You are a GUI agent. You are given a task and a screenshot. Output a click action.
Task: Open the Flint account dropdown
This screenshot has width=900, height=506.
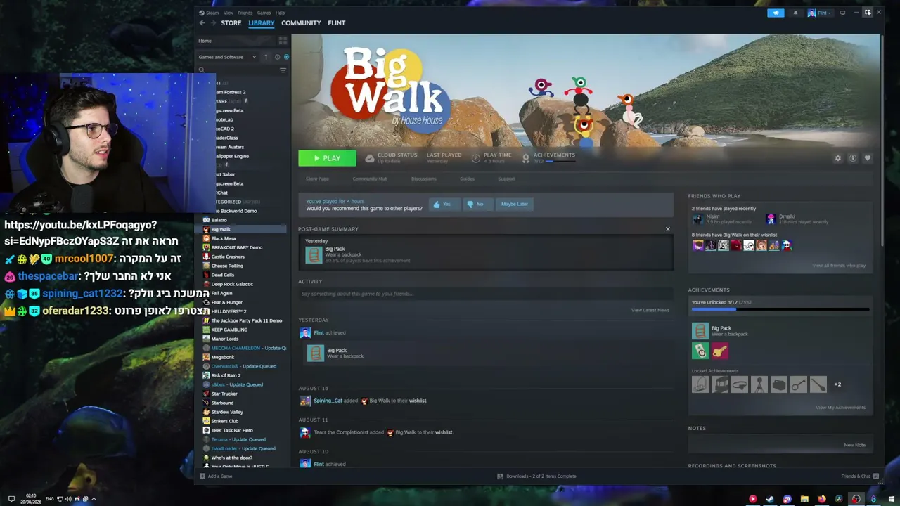[821, 13]
